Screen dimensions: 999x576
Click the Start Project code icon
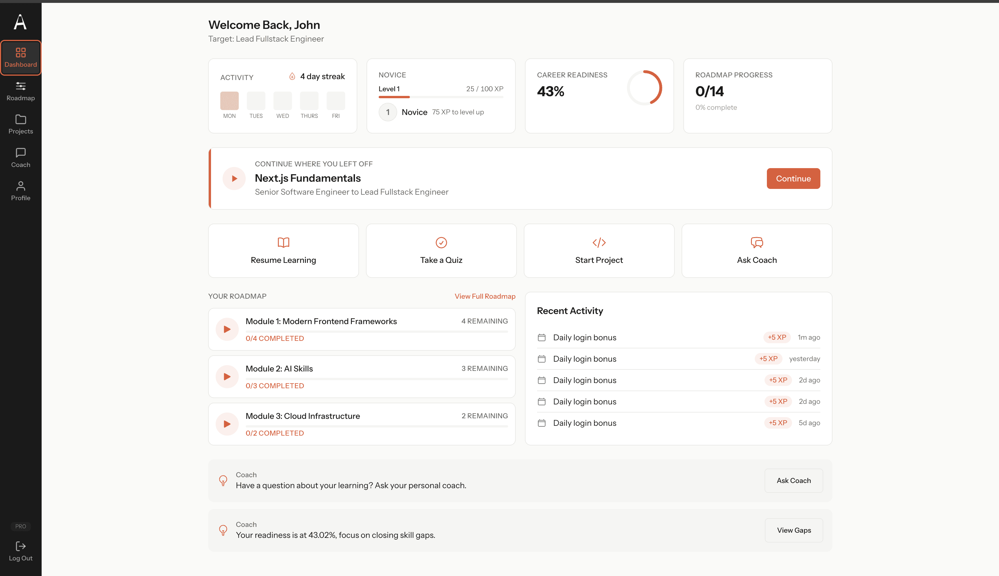click(599, 242)
